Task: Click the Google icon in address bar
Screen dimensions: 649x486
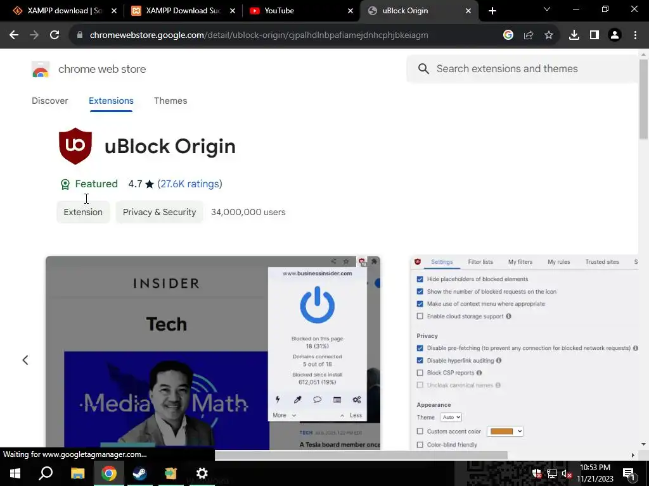Action: click(x=508, y=35)
